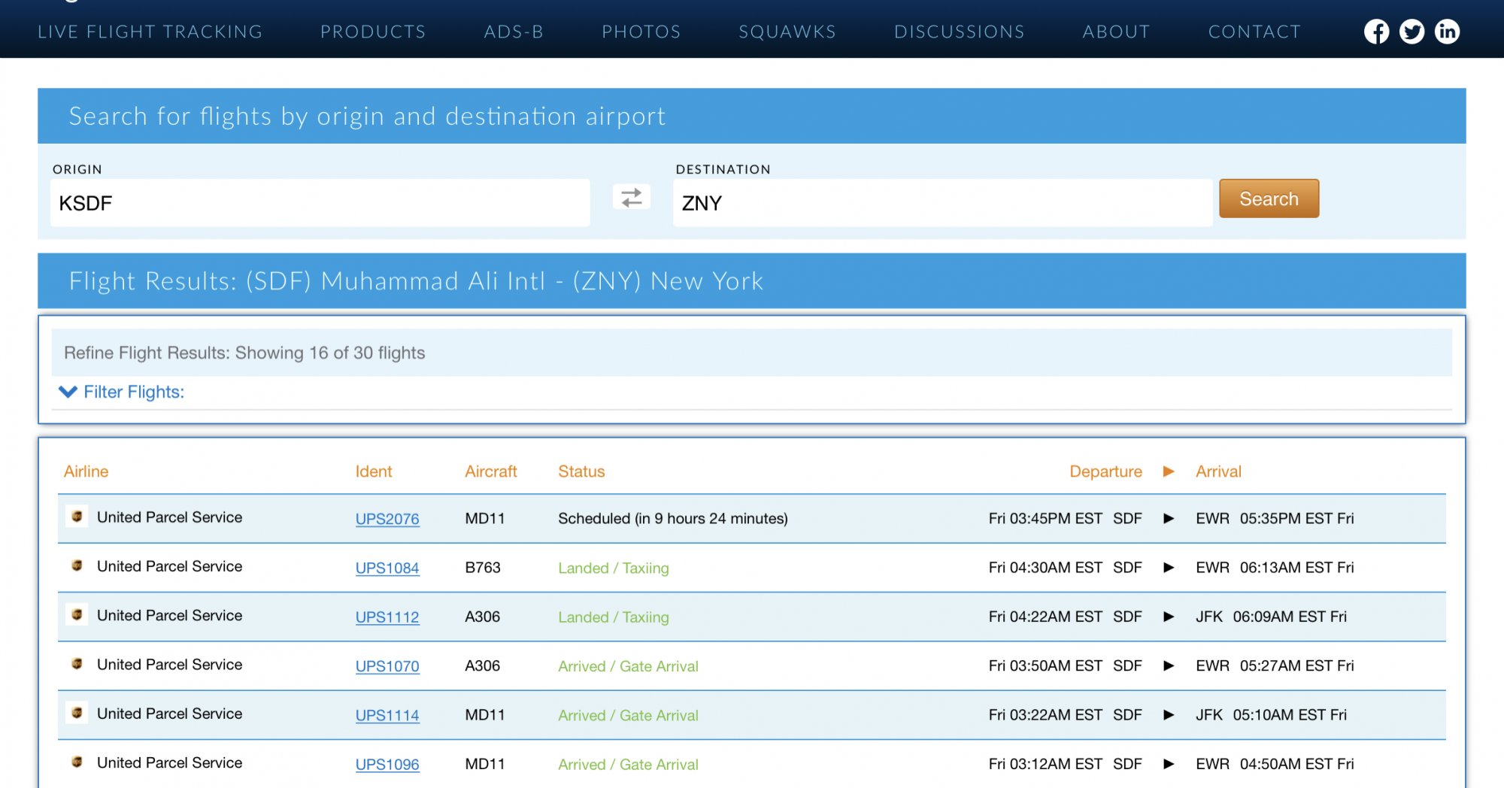Screen dimensions: 1504x788
Task: Open Live Flight Tracking menu
Action: (x=150, y=32)
